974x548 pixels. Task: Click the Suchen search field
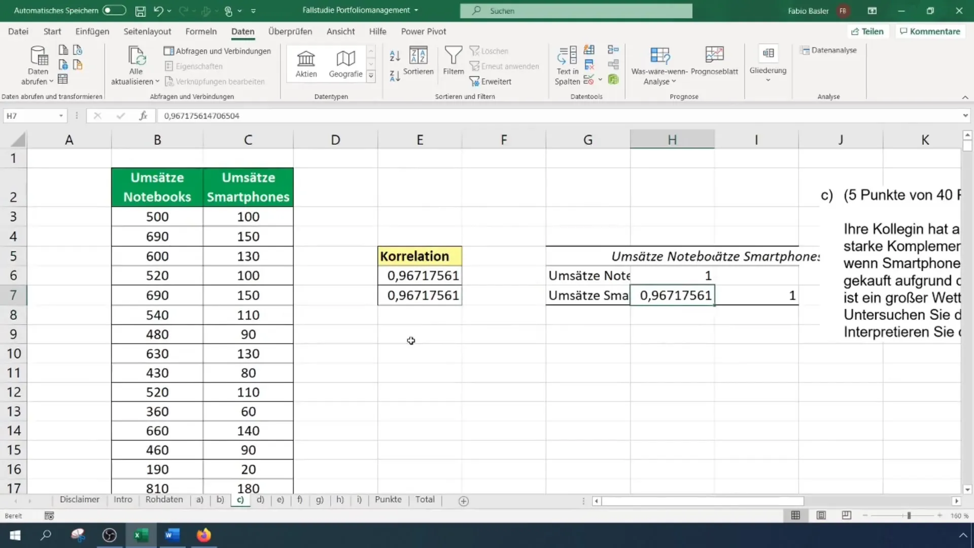[576, 11]
